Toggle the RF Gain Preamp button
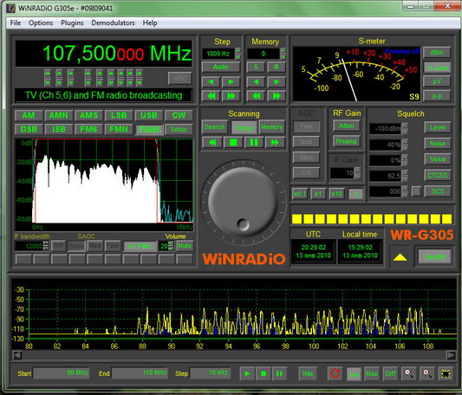 pos(347,141)
